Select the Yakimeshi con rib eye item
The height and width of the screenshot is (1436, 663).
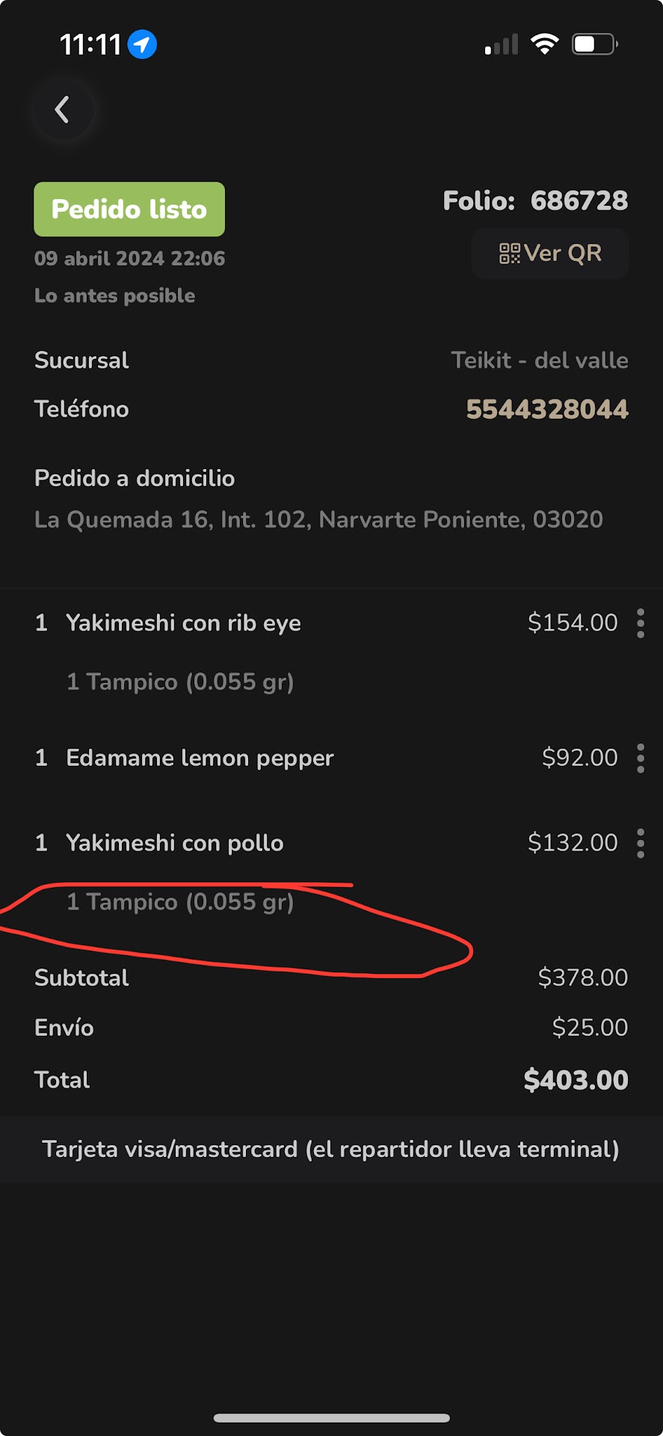pos(183,623)
